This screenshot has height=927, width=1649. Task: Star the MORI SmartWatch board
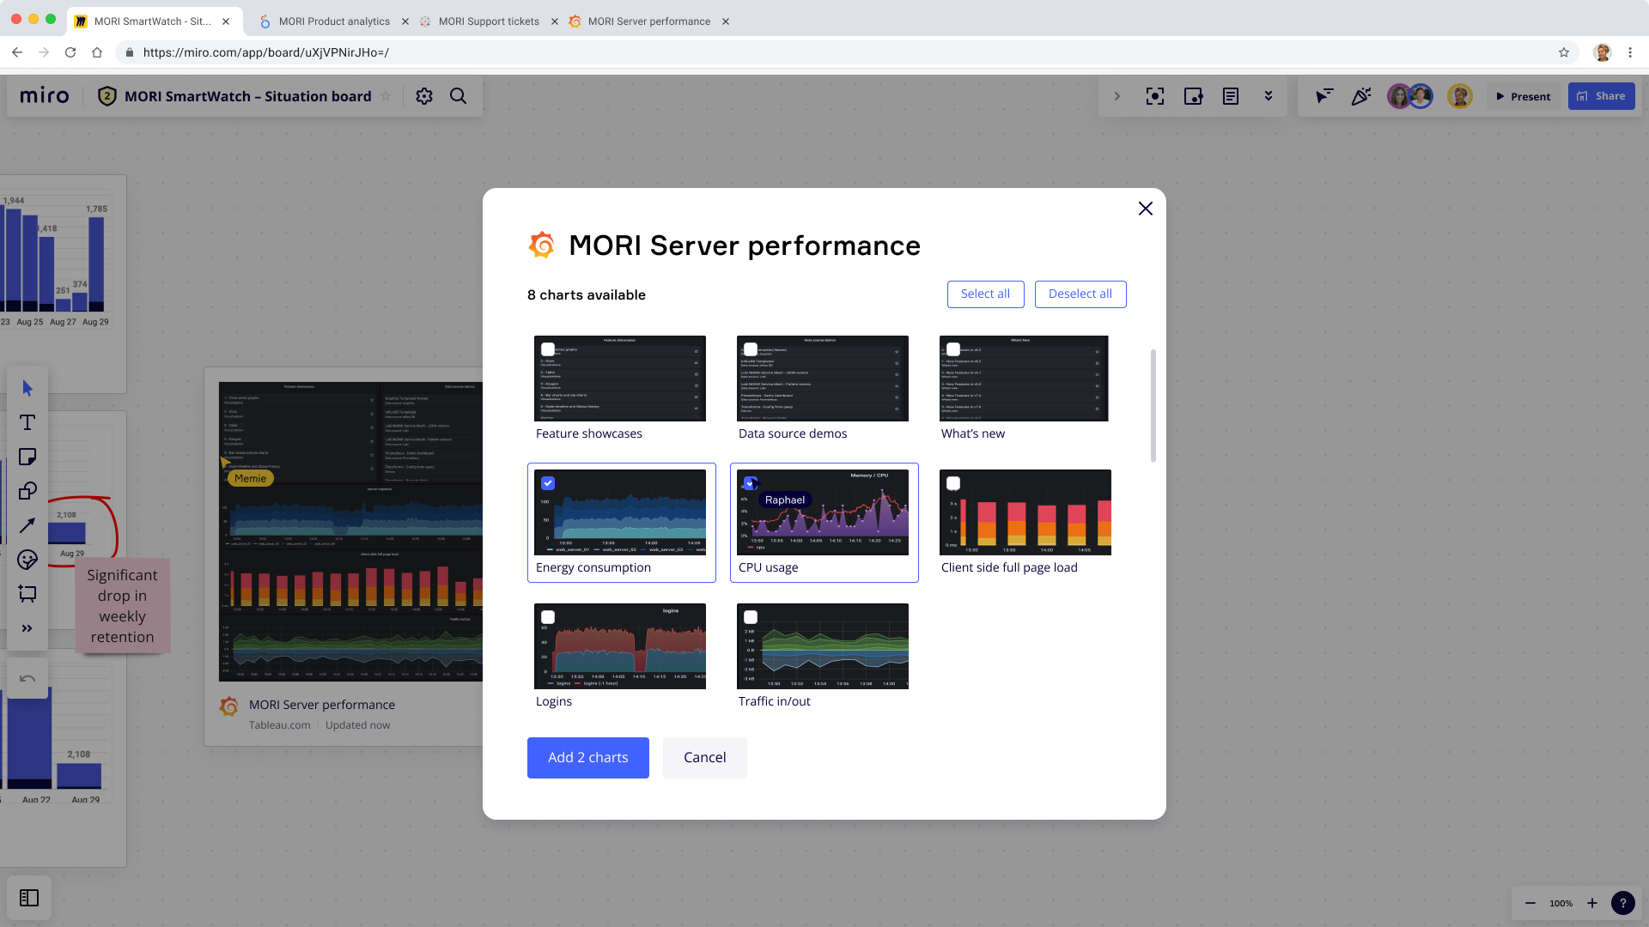pos(386,96)
